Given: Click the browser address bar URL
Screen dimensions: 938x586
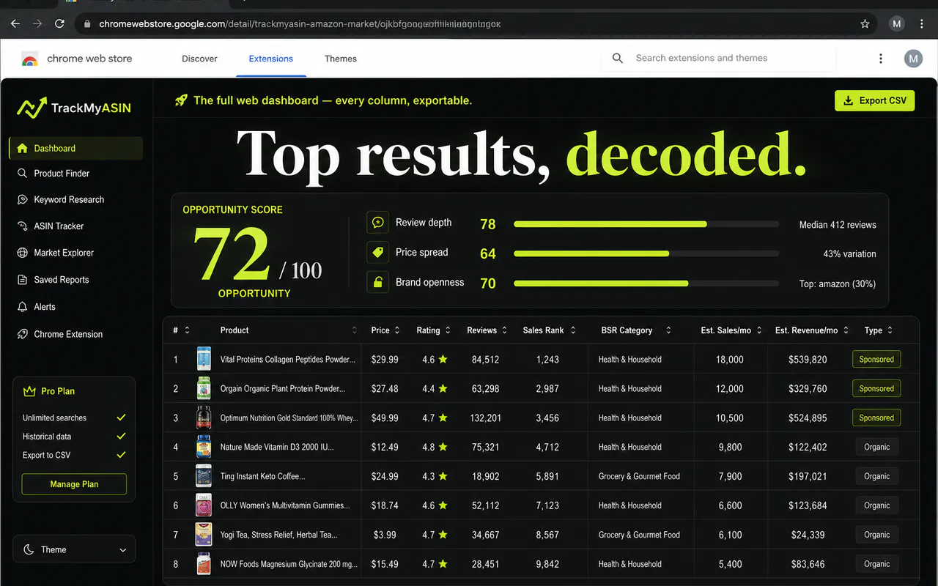Looking at the screenshot, I should (x=300, y=23).
